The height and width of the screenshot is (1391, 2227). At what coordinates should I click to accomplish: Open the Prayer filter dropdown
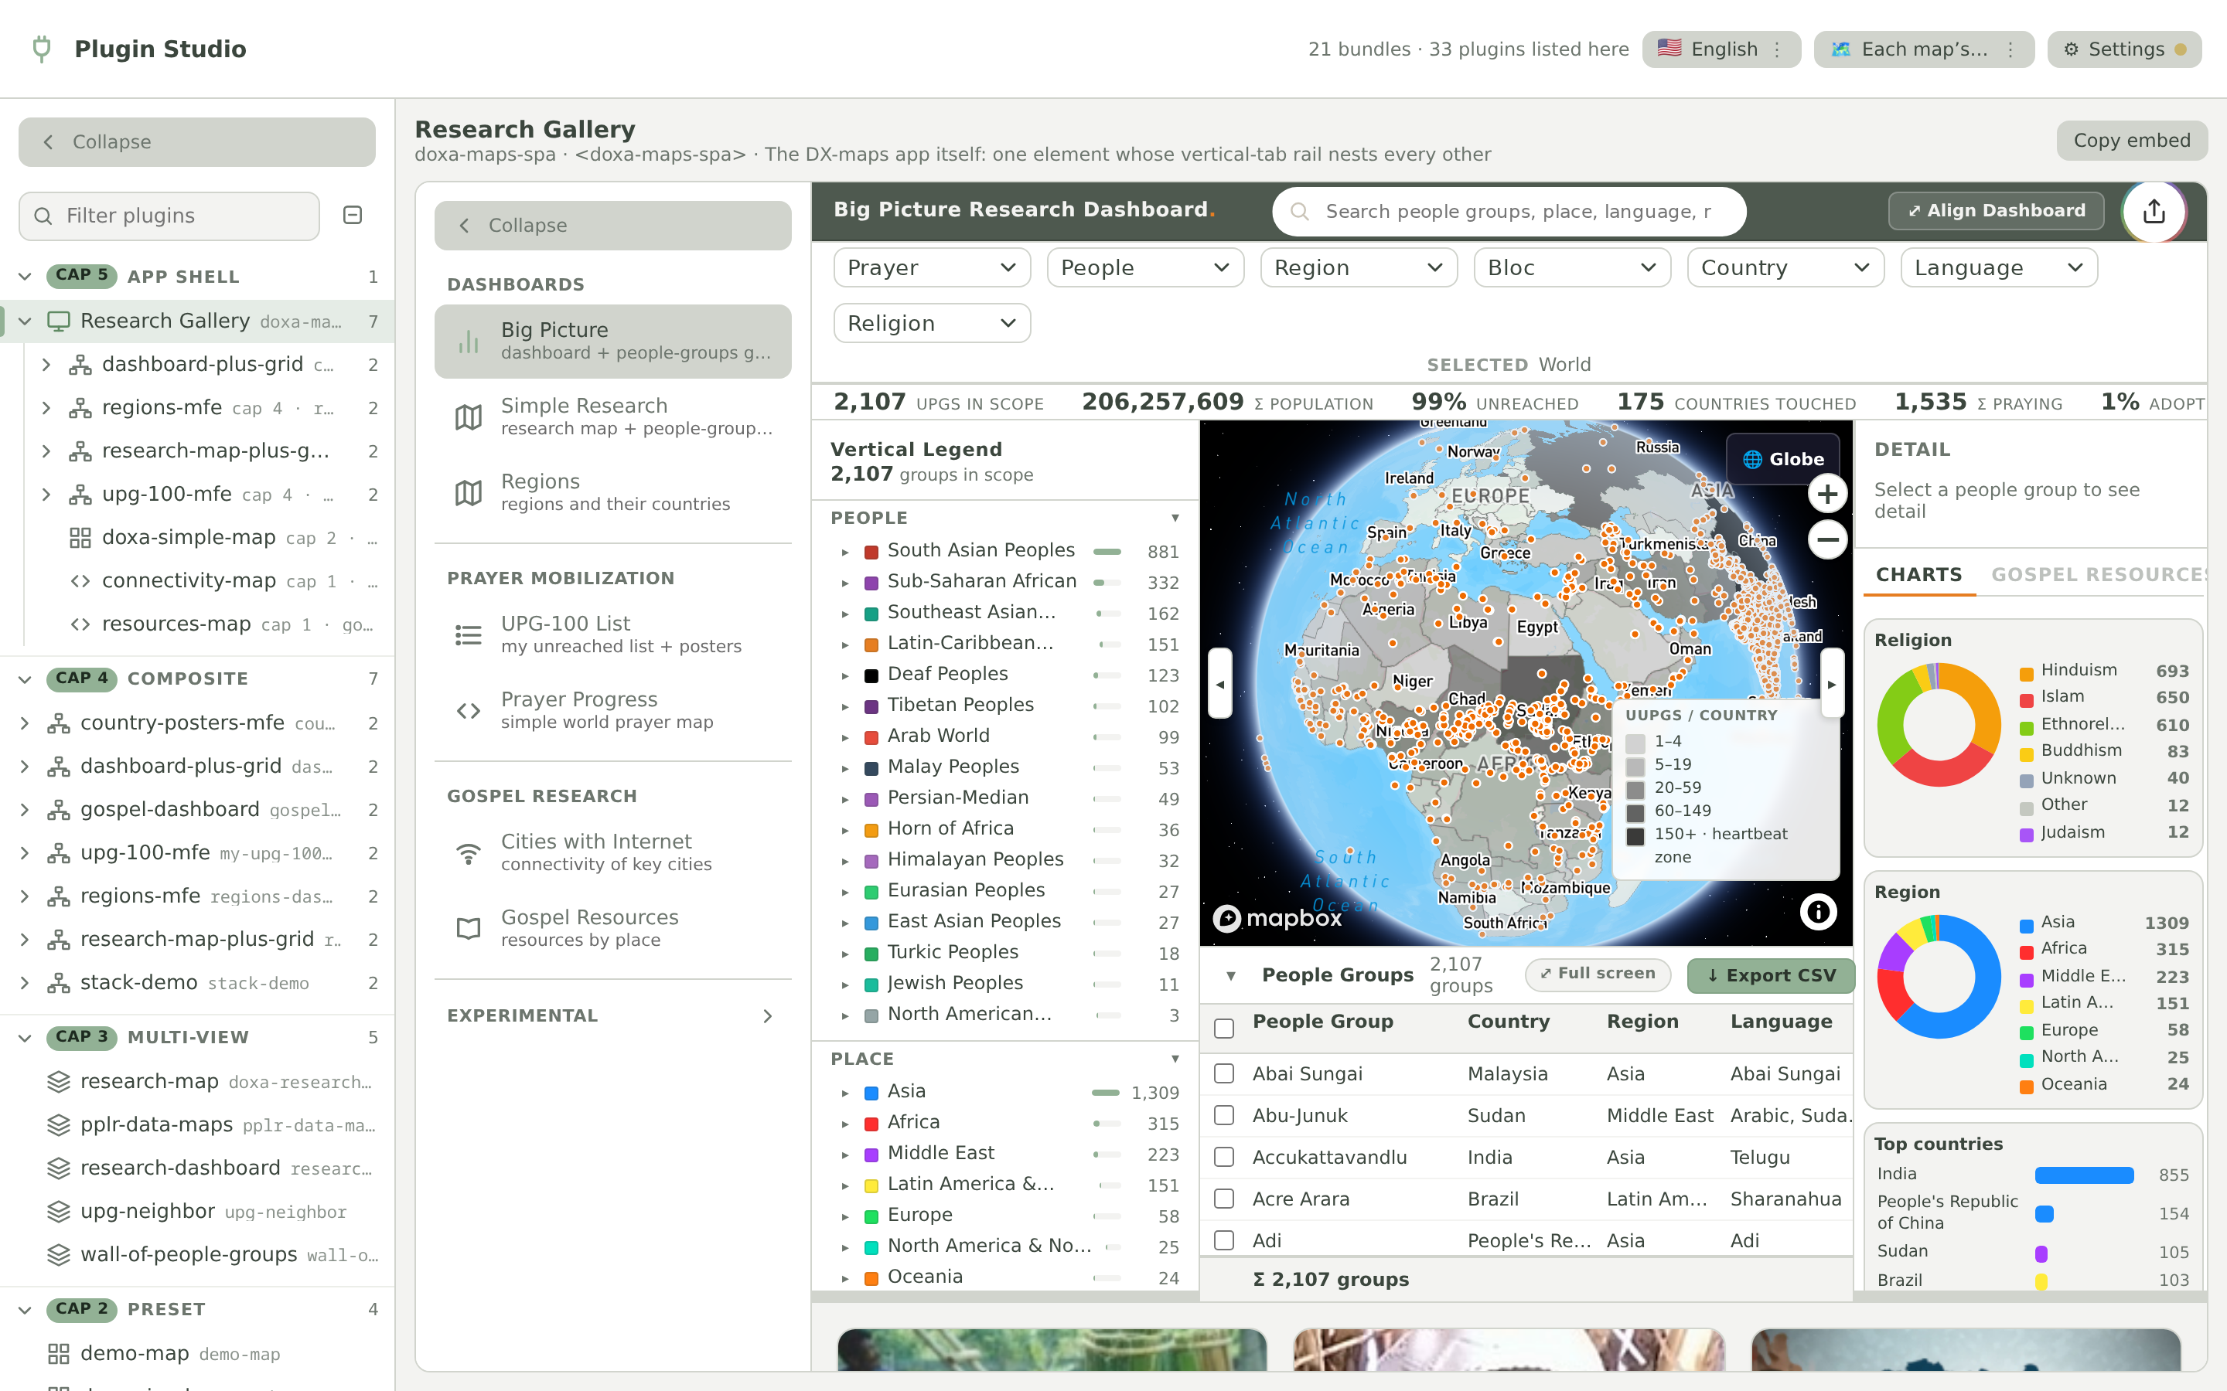[x=931, y=267]
